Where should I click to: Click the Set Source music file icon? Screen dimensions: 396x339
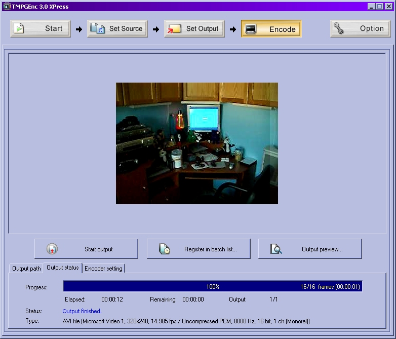point(98,28)
